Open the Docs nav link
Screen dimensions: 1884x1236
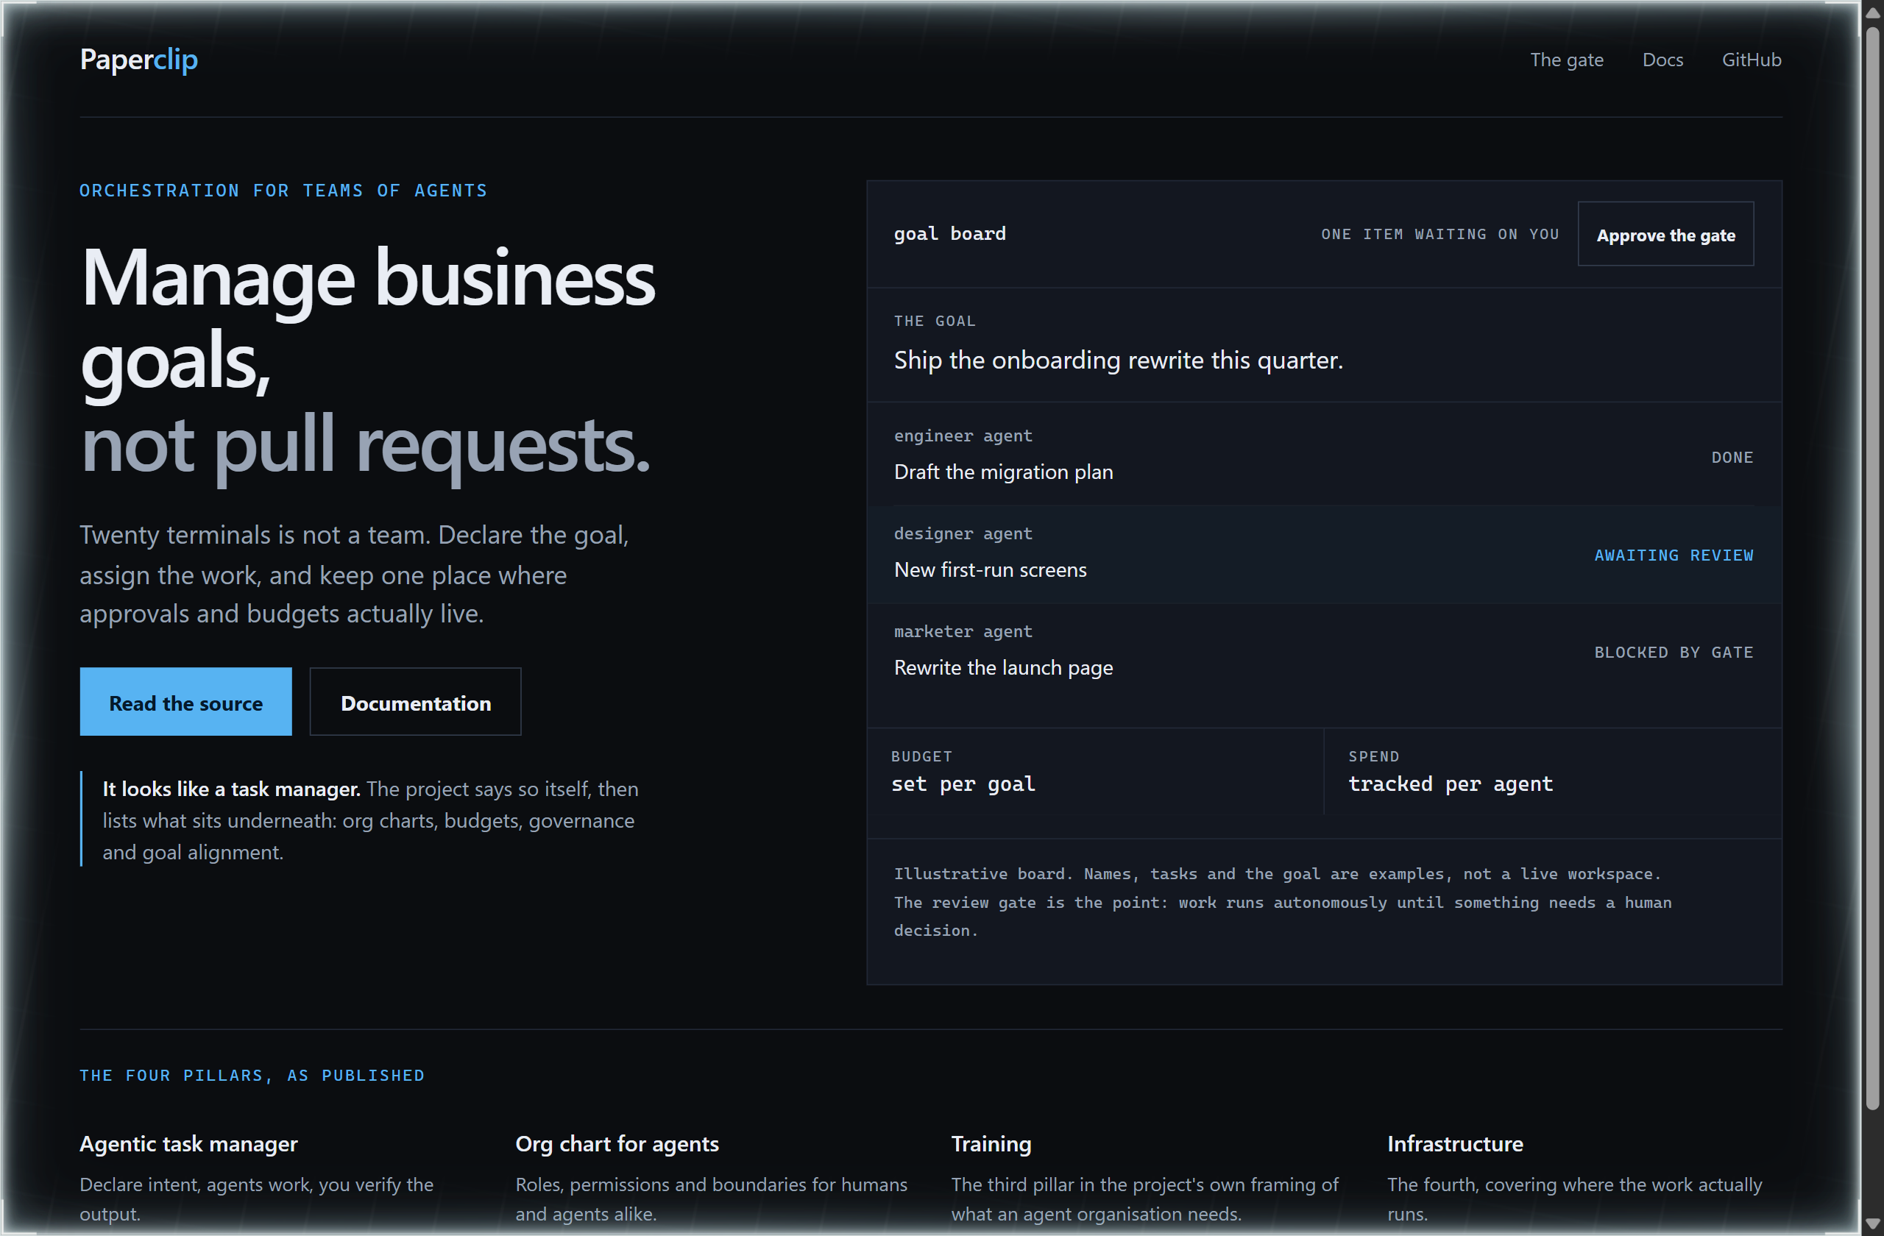click(1662, 60)
